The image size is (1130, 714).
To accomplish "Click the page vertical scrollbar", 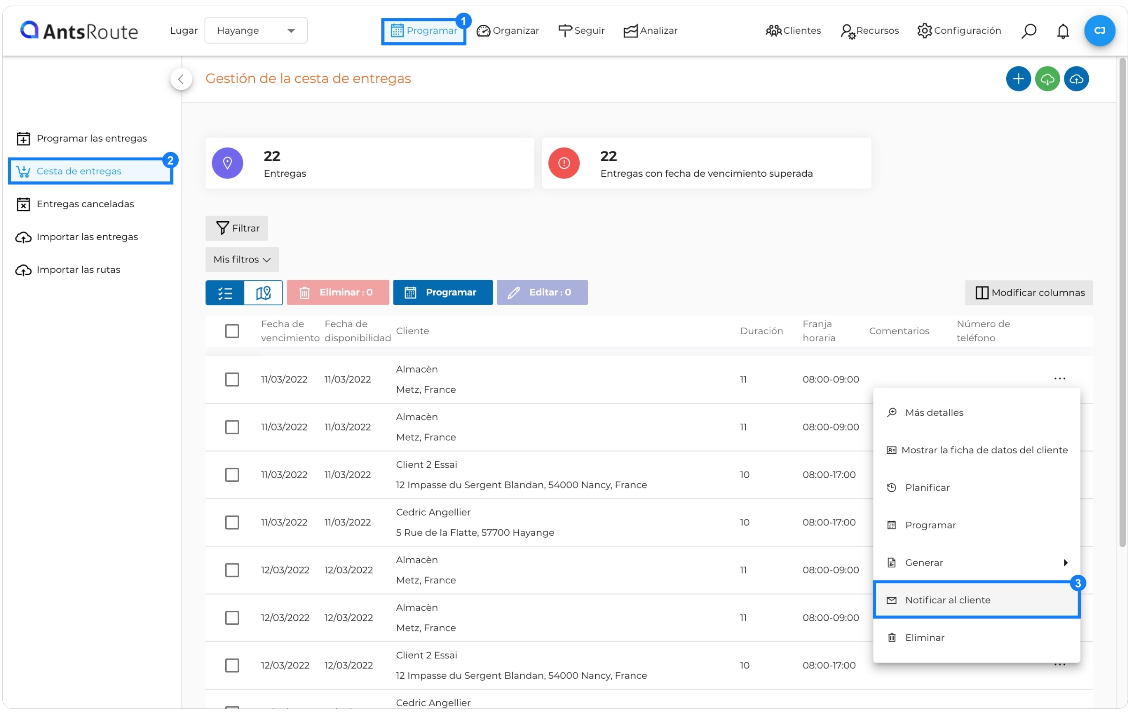I will (x=1122, y=302).
